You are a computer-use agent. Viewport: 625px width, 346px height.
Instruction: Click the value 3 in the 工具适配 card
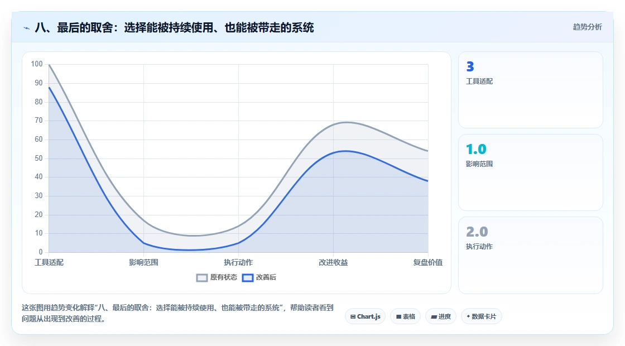pyautogui.click(x=470, y=66)
